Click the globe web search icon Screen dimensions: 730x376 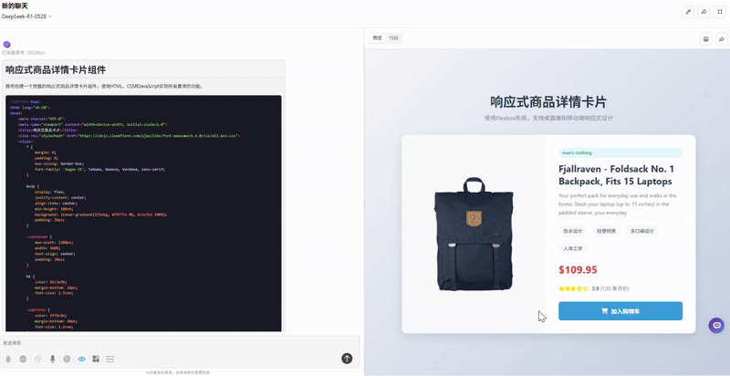tap(23, 359)
